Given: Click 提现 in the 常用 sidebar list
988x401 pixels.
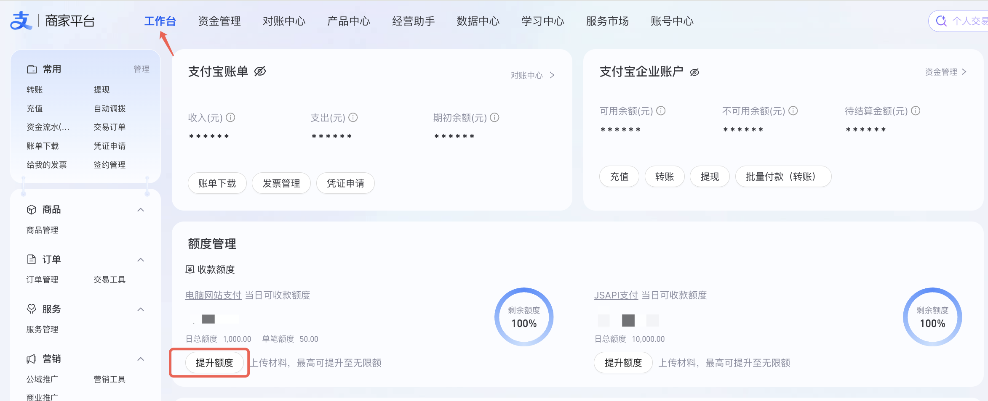Looking at the screenshot, I should coord(101,90).
